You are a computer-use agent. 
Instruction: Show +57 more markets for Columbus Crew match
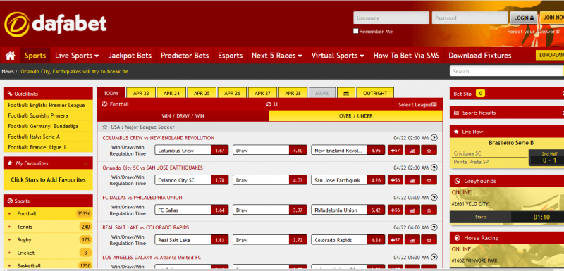click(396, 151)
